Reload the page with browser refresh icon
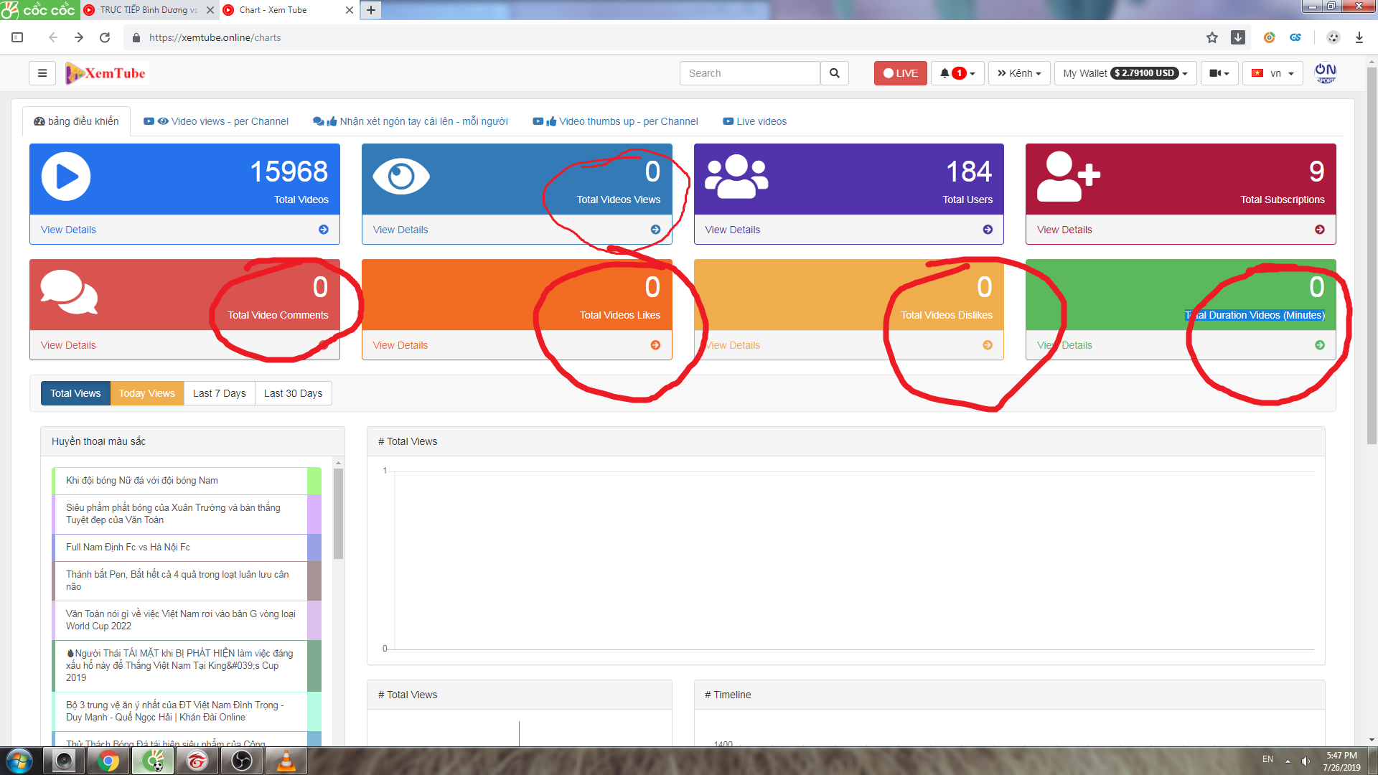 [x=105, y=37]
